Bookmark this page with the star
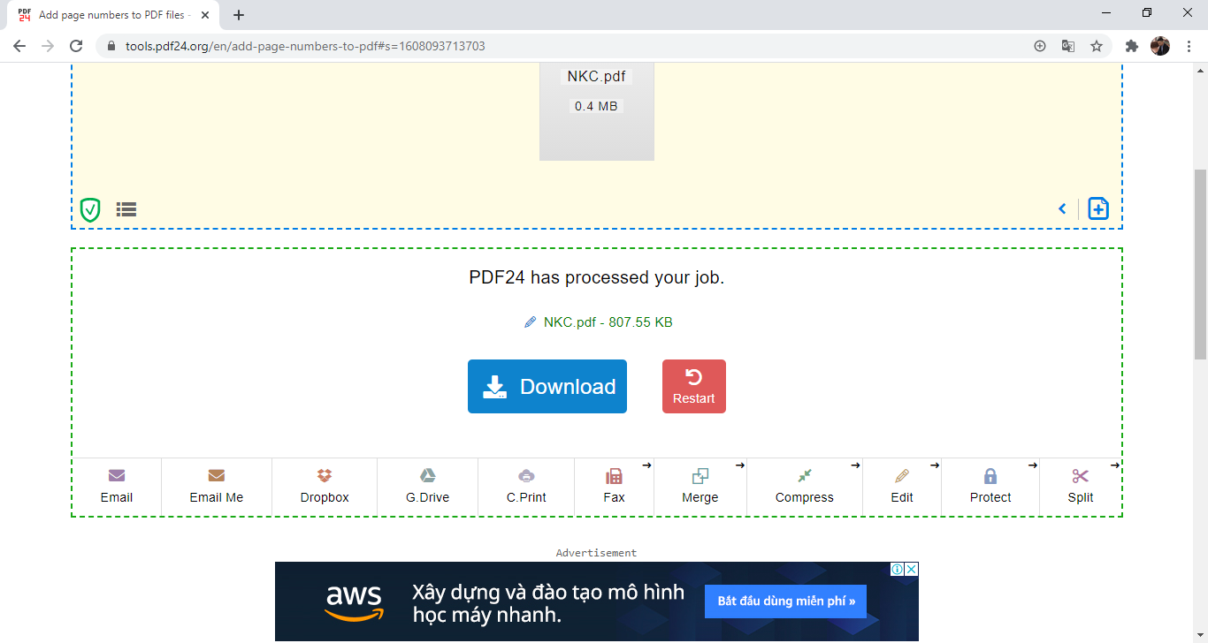The width and height of the screenshot is (1208, 643). pyautogui.click(x=1097, y=46)
